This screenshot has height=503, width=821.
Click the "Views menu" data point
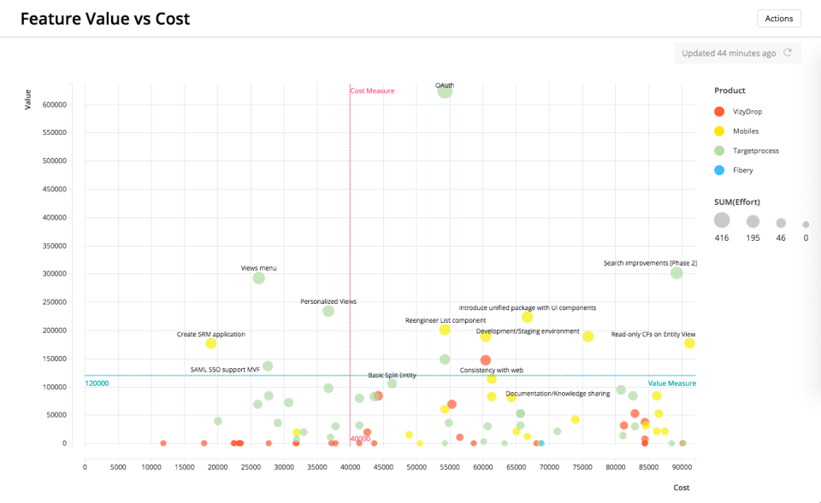coord(259,278)
